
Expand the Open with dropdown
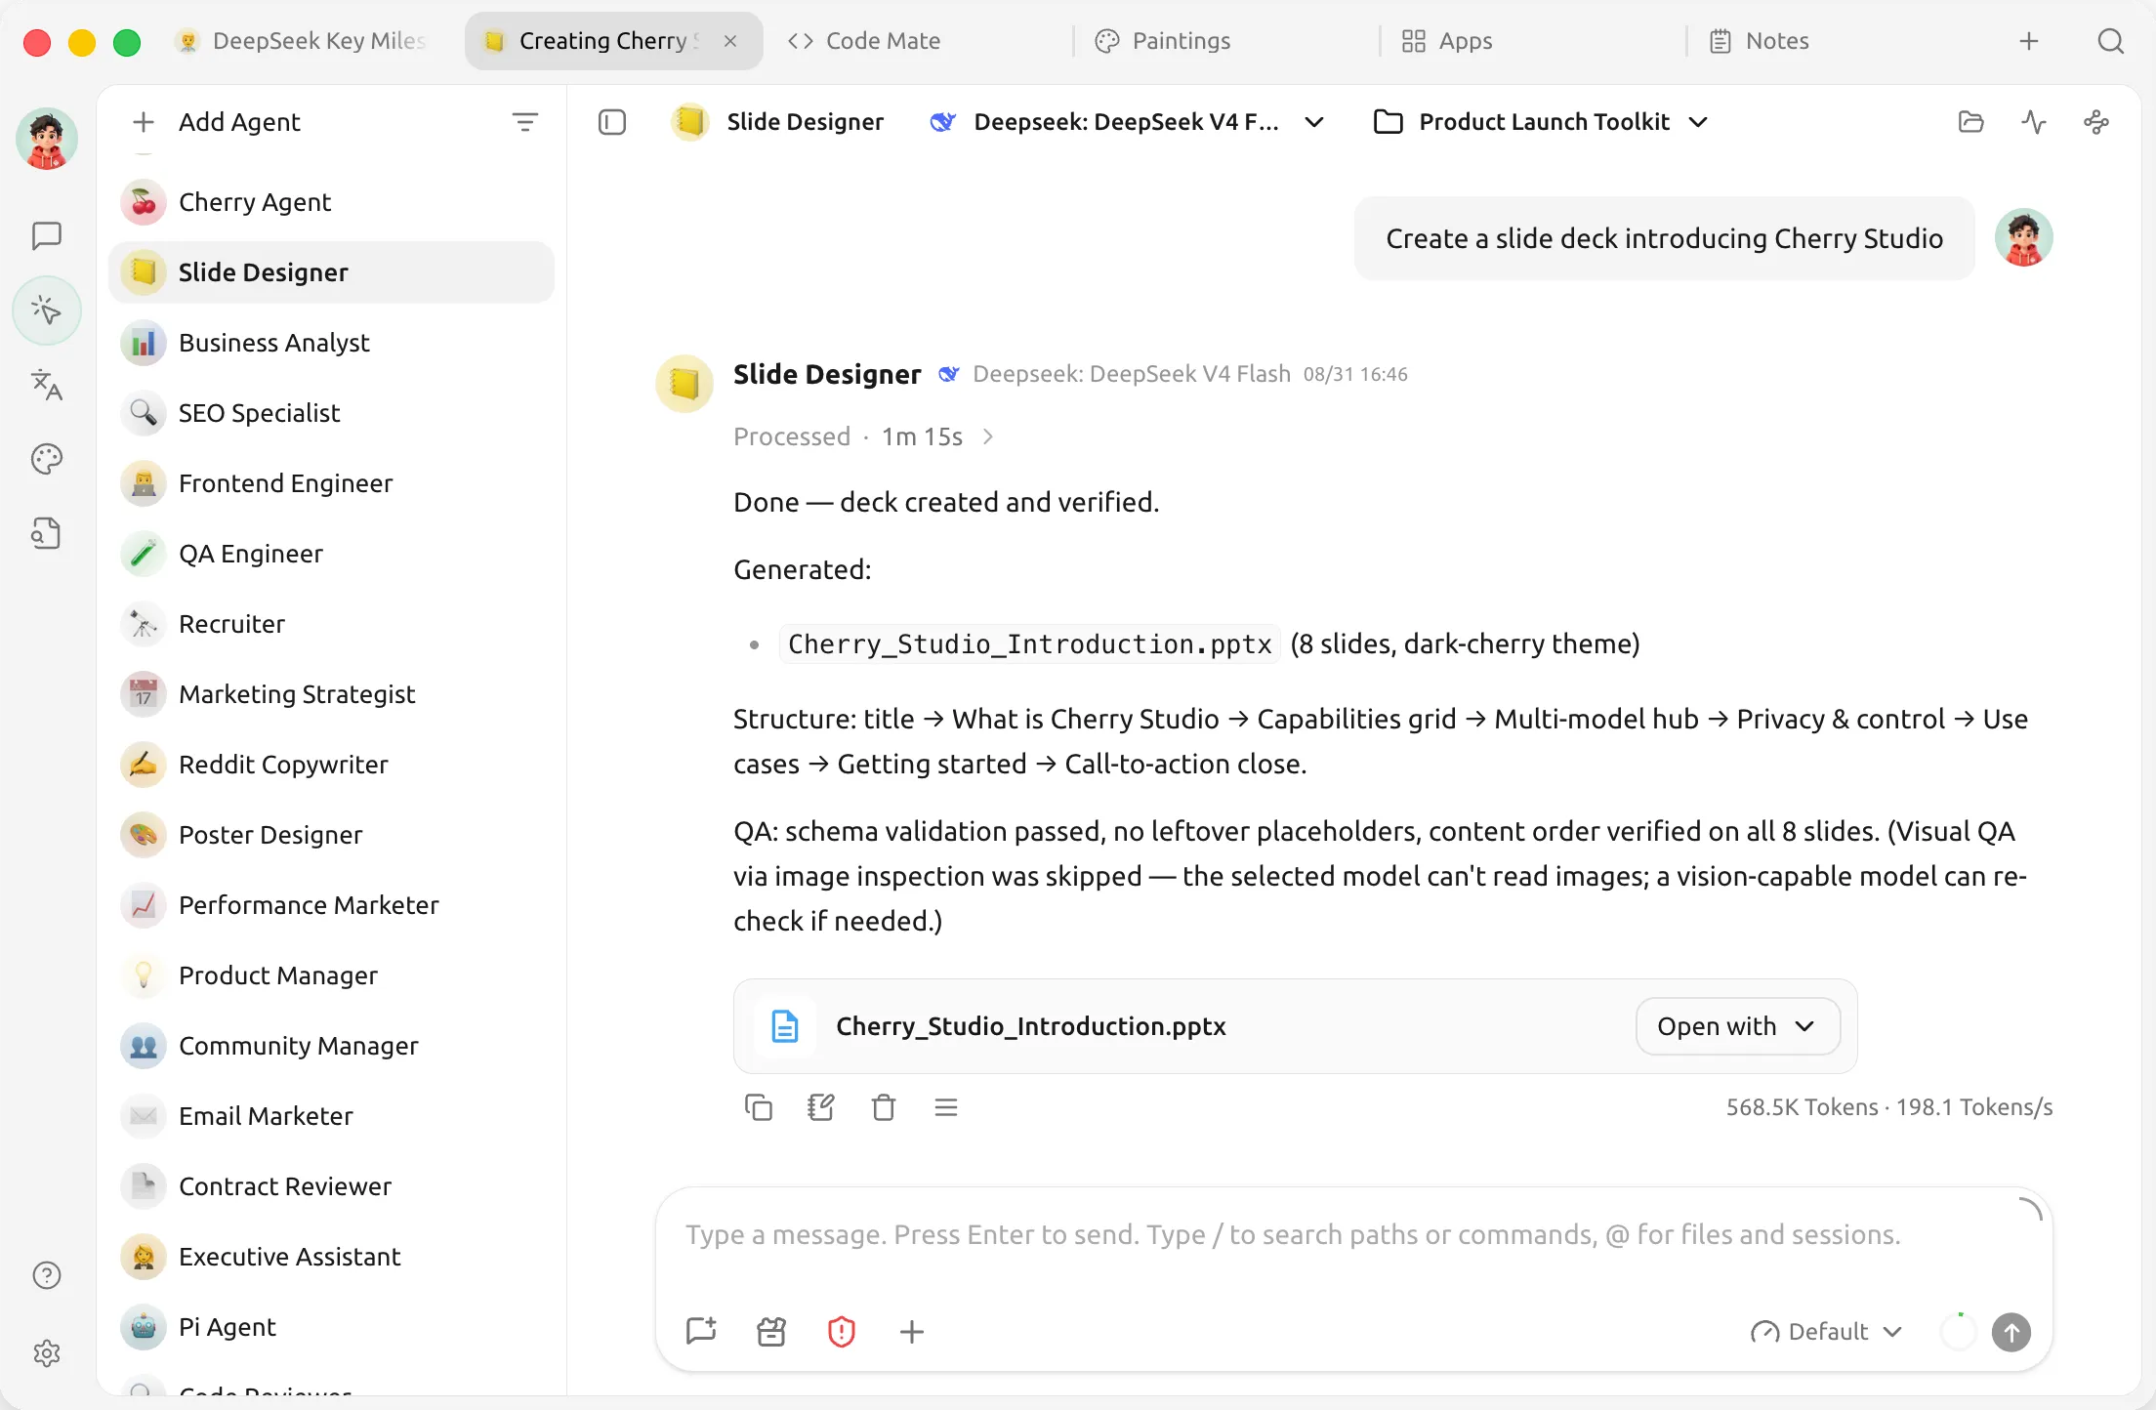click(x=1737, y=1026)
